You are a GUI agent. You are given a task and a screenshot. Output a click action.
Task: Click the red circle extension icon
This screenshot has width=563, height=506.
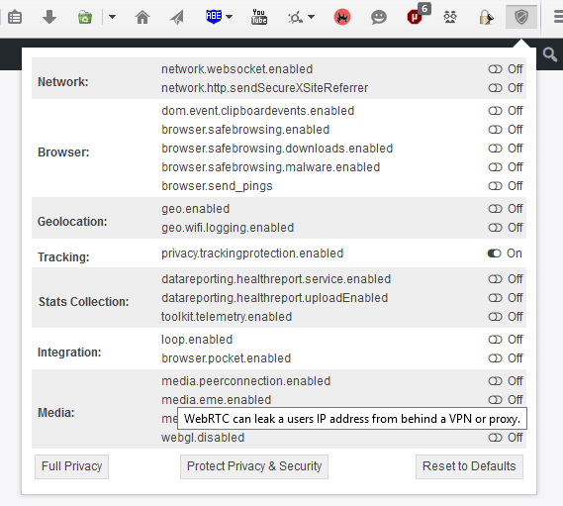click(x=341, y=17)
